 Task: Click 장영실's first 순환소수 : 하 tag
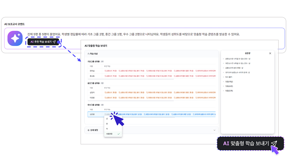110,71
